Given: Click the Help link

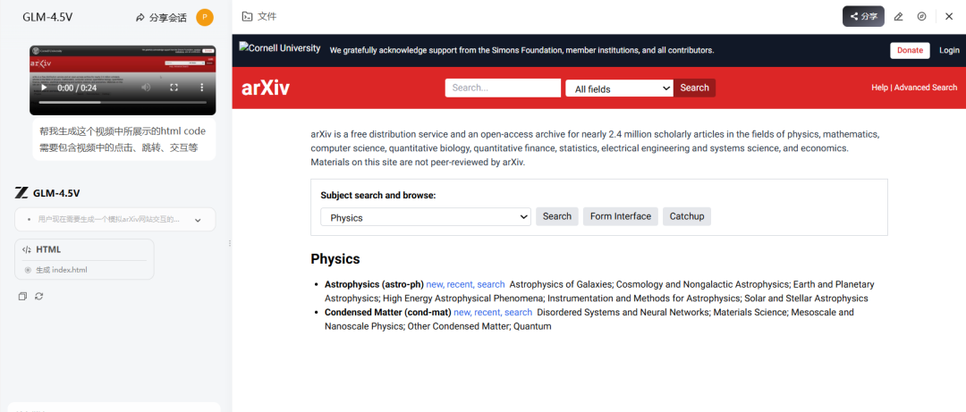Looking at the screenshot, I should pos(880,88).
